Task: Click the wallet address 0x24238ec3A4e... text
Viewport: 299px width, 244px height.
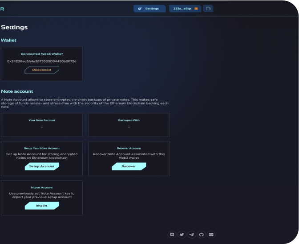Action: point(42,62)
